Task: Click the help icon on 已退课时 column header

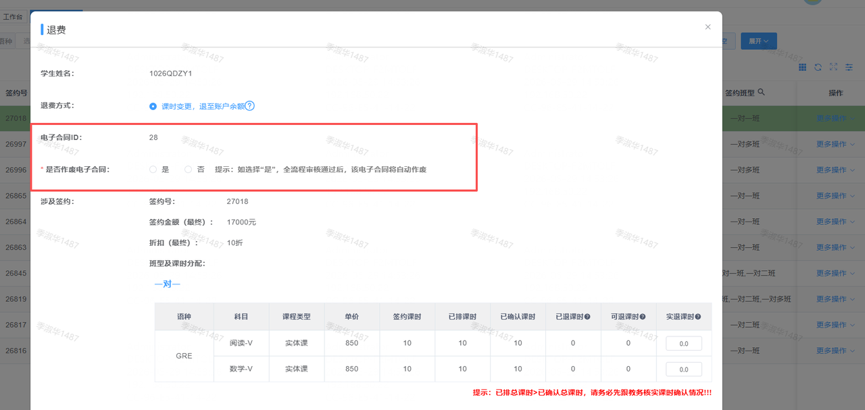Action: 587,317
